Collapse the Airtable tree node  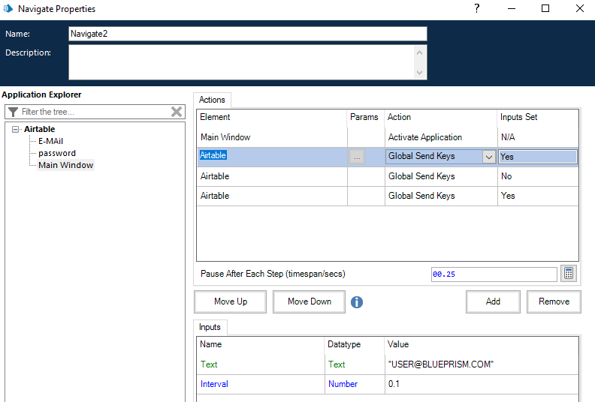[x=15, y=130]
